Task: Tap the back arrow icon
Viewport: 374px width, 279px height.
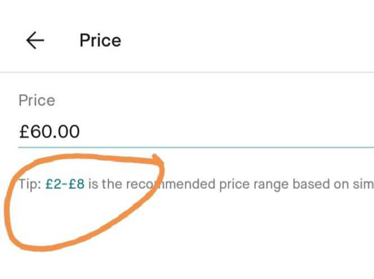Action: click(35, 41)
